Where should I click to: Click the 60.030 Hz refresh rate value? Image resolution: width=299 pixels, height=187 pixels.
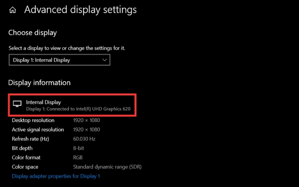click(84, 139)
